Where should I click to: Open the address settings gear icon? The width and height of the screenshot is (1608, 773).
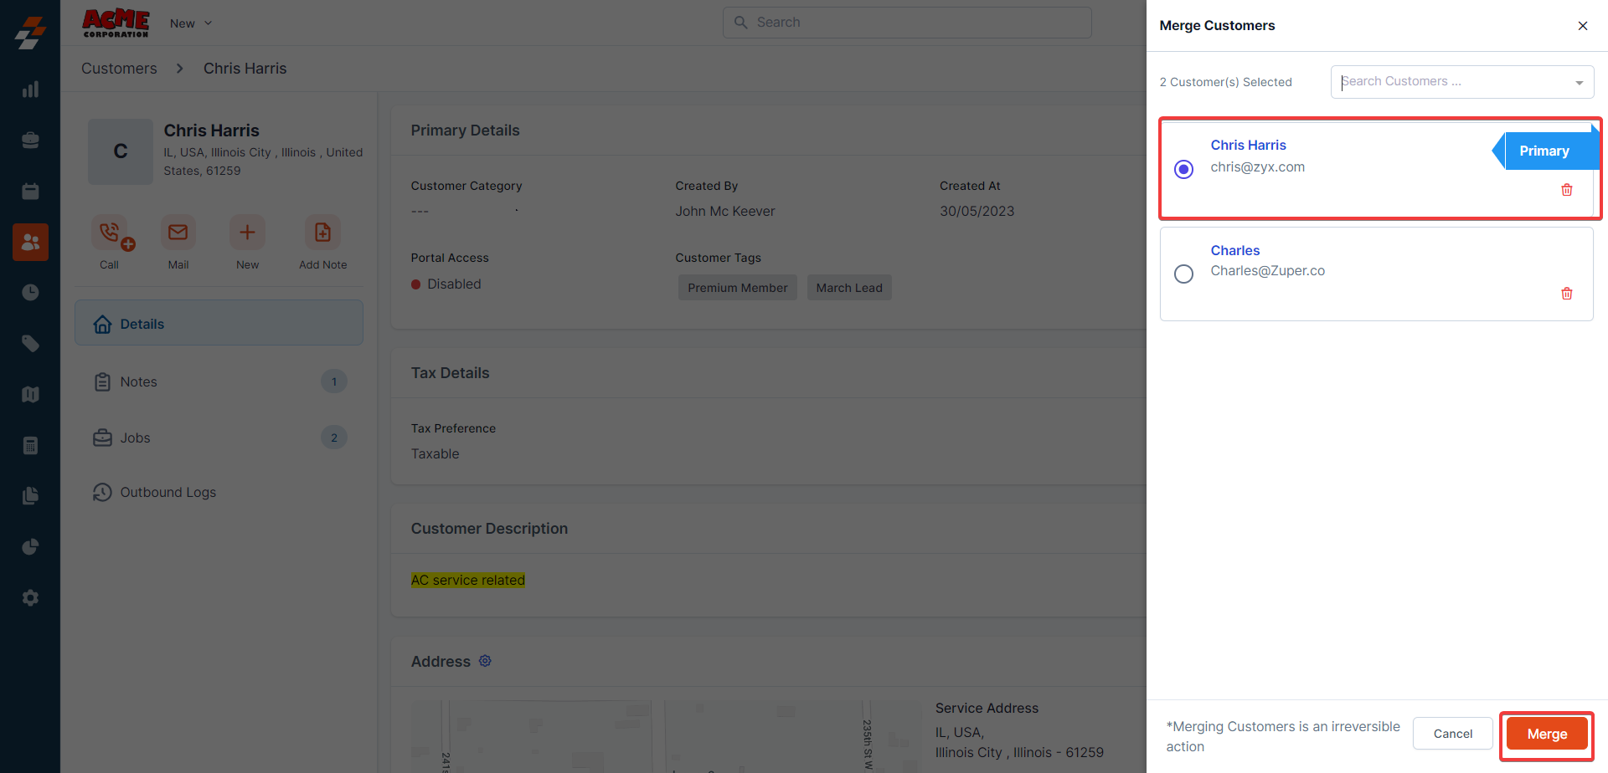(x=485, y=661)
